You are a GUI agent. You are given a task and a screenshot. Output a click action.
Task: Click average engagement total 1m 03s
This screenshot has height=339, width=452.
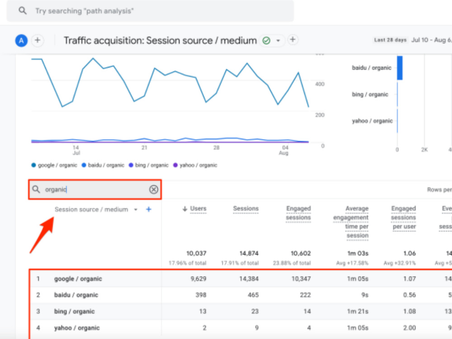(x=358, y=254)
